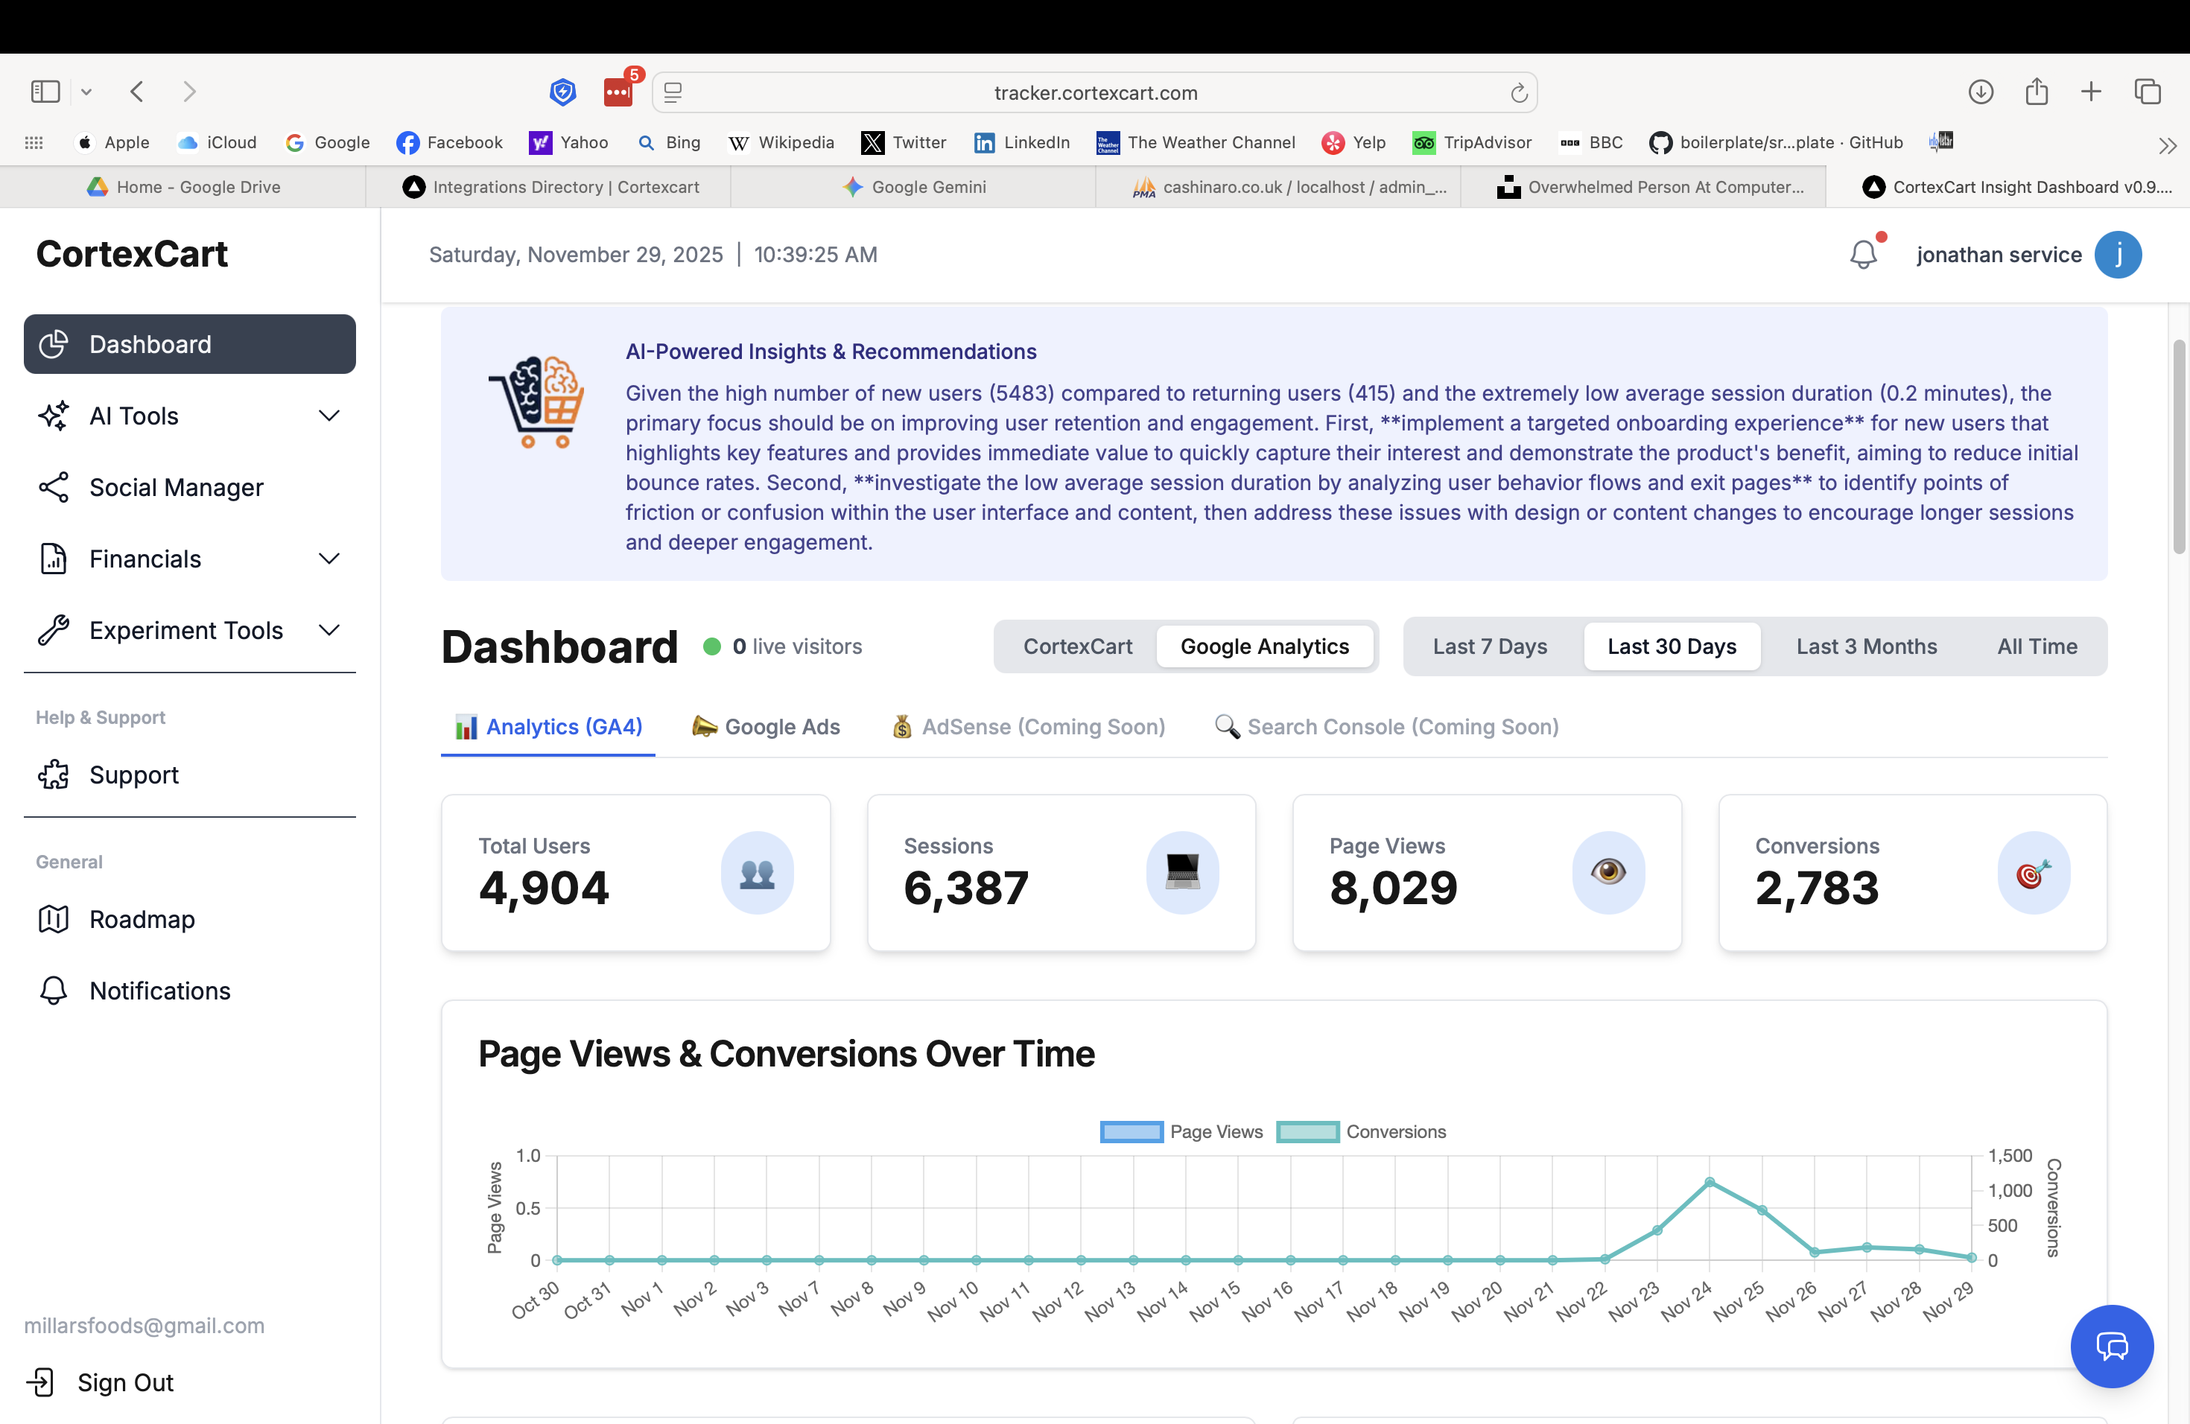Open Notifications in the sidebar
2190x1424 pixels.
159,991
